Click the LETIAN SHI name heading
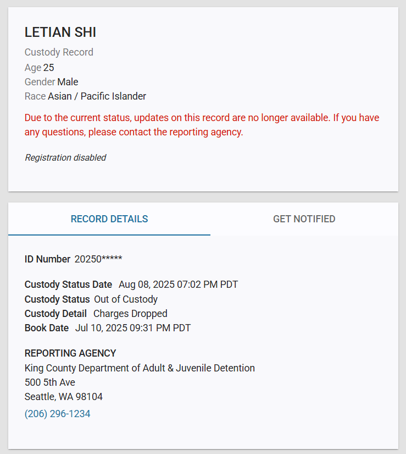 (60, 32)
